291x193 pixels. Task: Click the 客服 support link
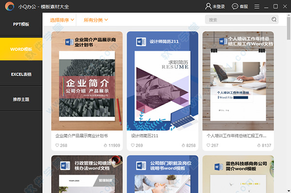point(243,6)
